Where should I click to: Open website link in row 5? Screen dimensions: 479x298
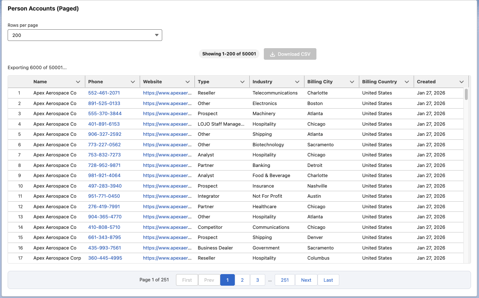(167, 134)
